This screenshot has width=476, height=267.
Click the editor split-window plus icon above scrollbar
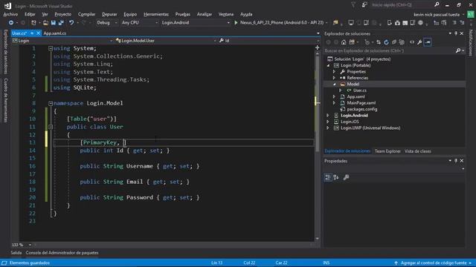(318, 47)
